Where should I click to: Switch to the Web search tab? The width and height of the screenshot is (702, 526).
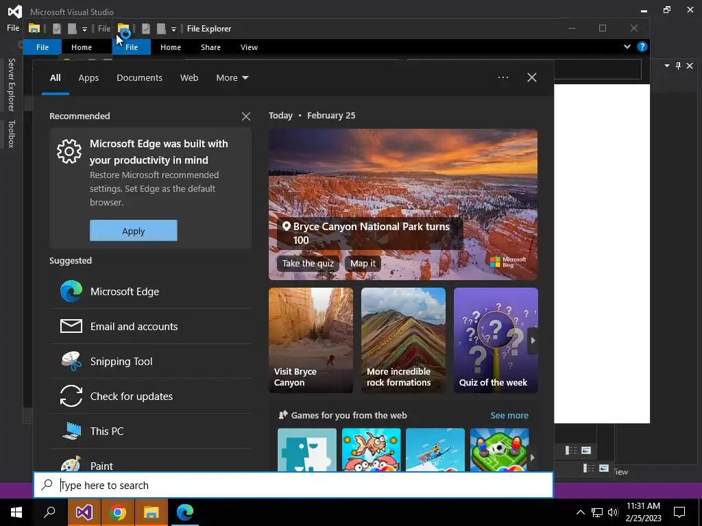189,78
